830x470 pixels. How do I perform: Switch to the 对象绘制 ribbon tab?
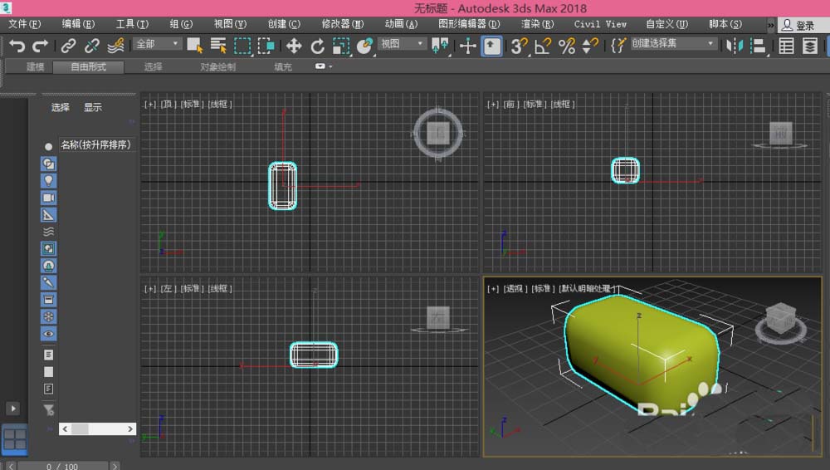[217, 66]
